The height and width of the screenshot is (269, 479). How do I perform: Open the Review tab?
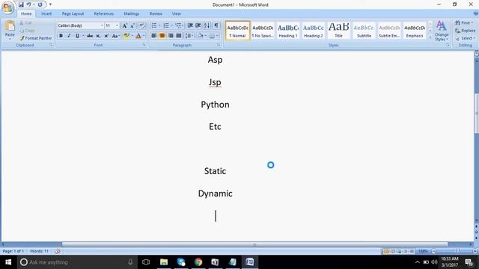coord(156,13)
